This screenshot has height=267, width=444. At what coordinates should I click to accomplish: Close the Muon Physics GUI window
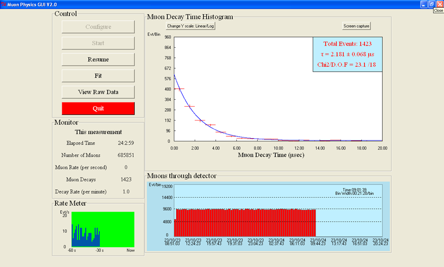tap(440, 4)
